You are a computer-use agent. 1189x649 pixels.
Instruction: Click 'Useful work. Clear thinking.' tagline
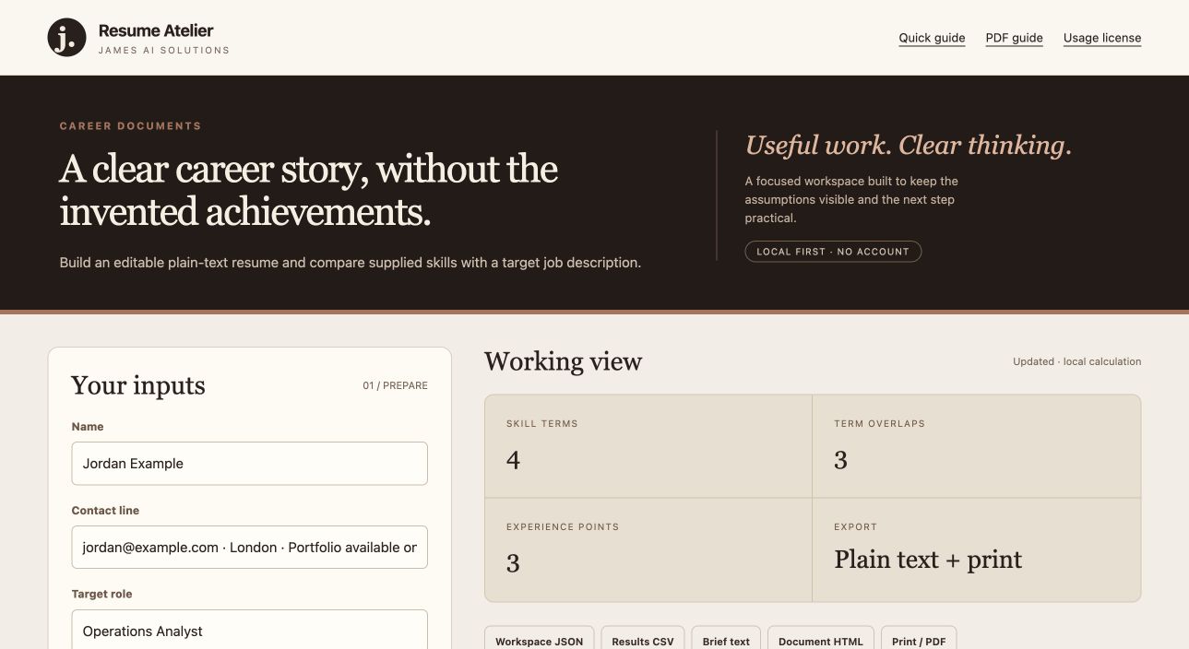pyautogui.click(x=909, y=146)
